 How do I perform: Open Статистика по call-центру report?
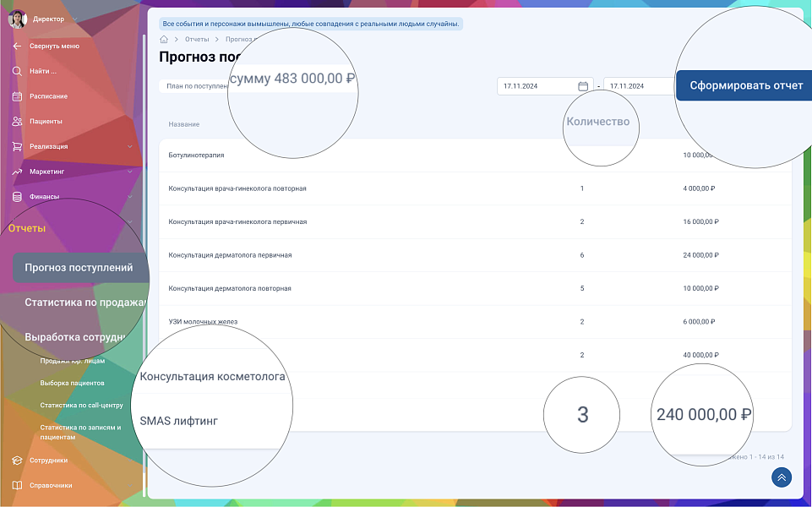click(x=81, y=406)
